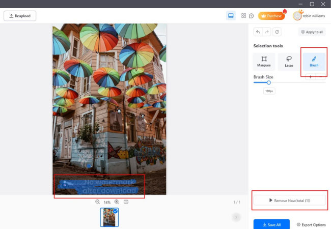Open the help question mark icon
The height and width of the screenshot is (229, 331).
tap(252, 16)
